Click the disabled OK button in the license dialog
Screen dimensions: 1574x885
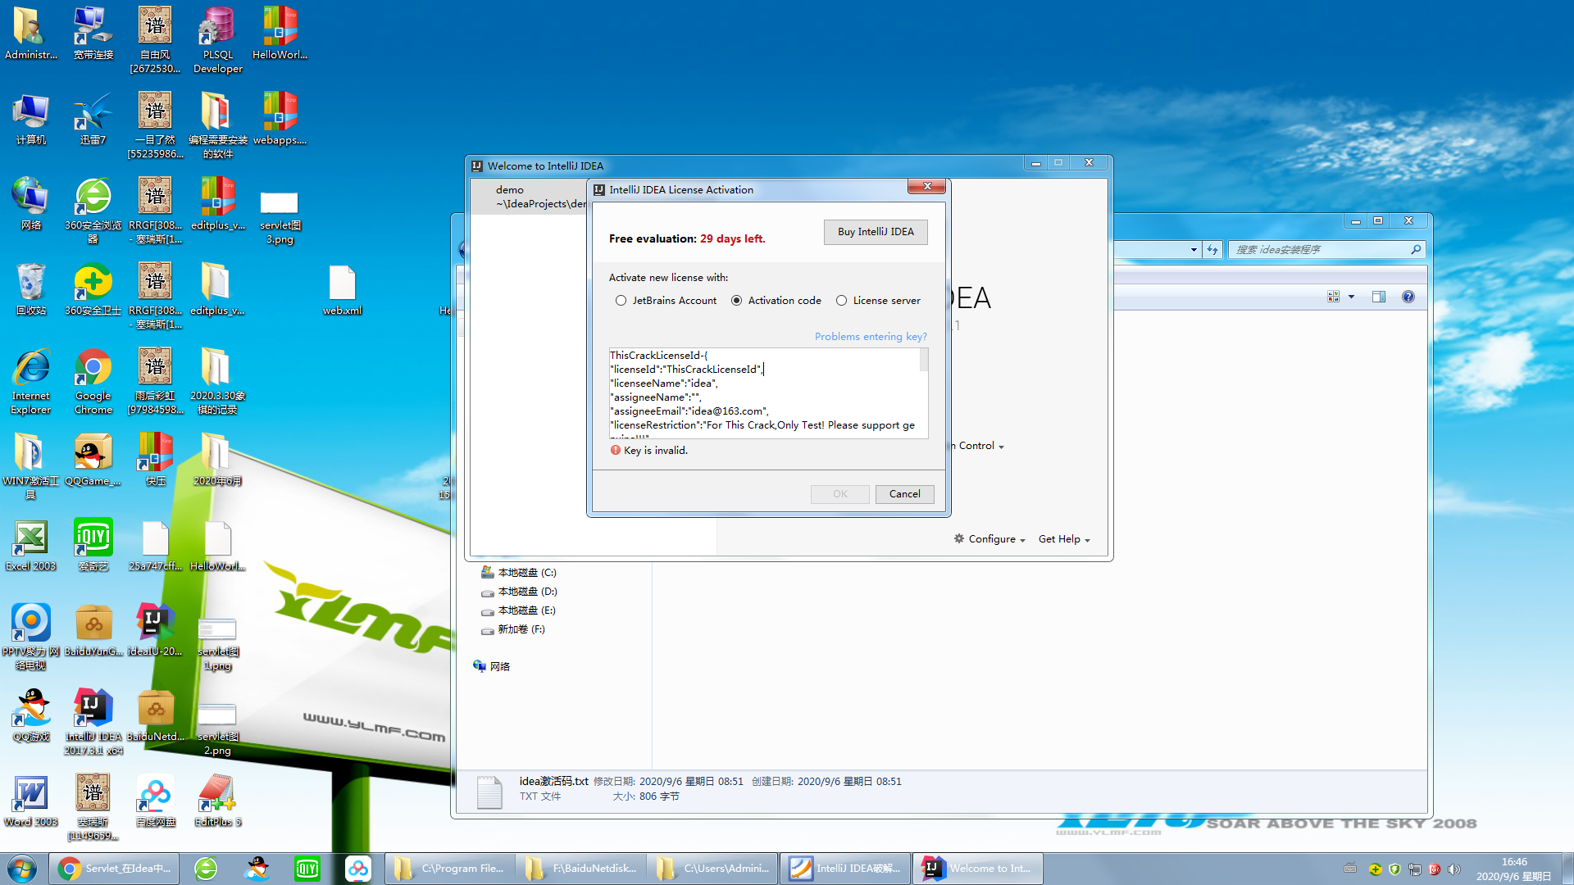coord(840,494)
